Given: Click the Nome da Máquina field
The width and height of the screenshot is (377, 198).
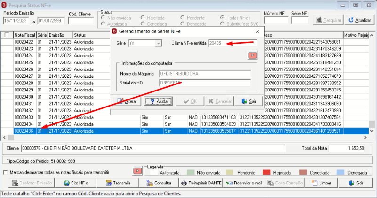Looking at the screenshot, I should (x=205, y=74).
